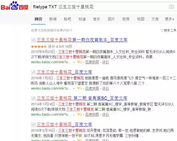Switch to the 图片 tab

(x=111, y=19)
